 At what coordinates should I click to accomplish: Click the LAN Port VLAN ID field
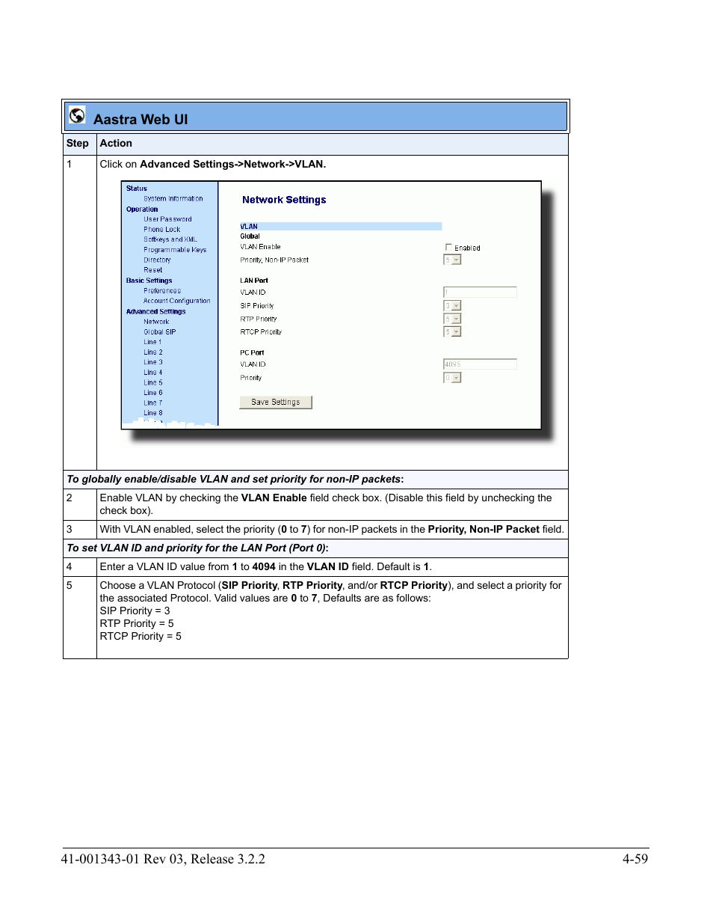pos(480,293)
